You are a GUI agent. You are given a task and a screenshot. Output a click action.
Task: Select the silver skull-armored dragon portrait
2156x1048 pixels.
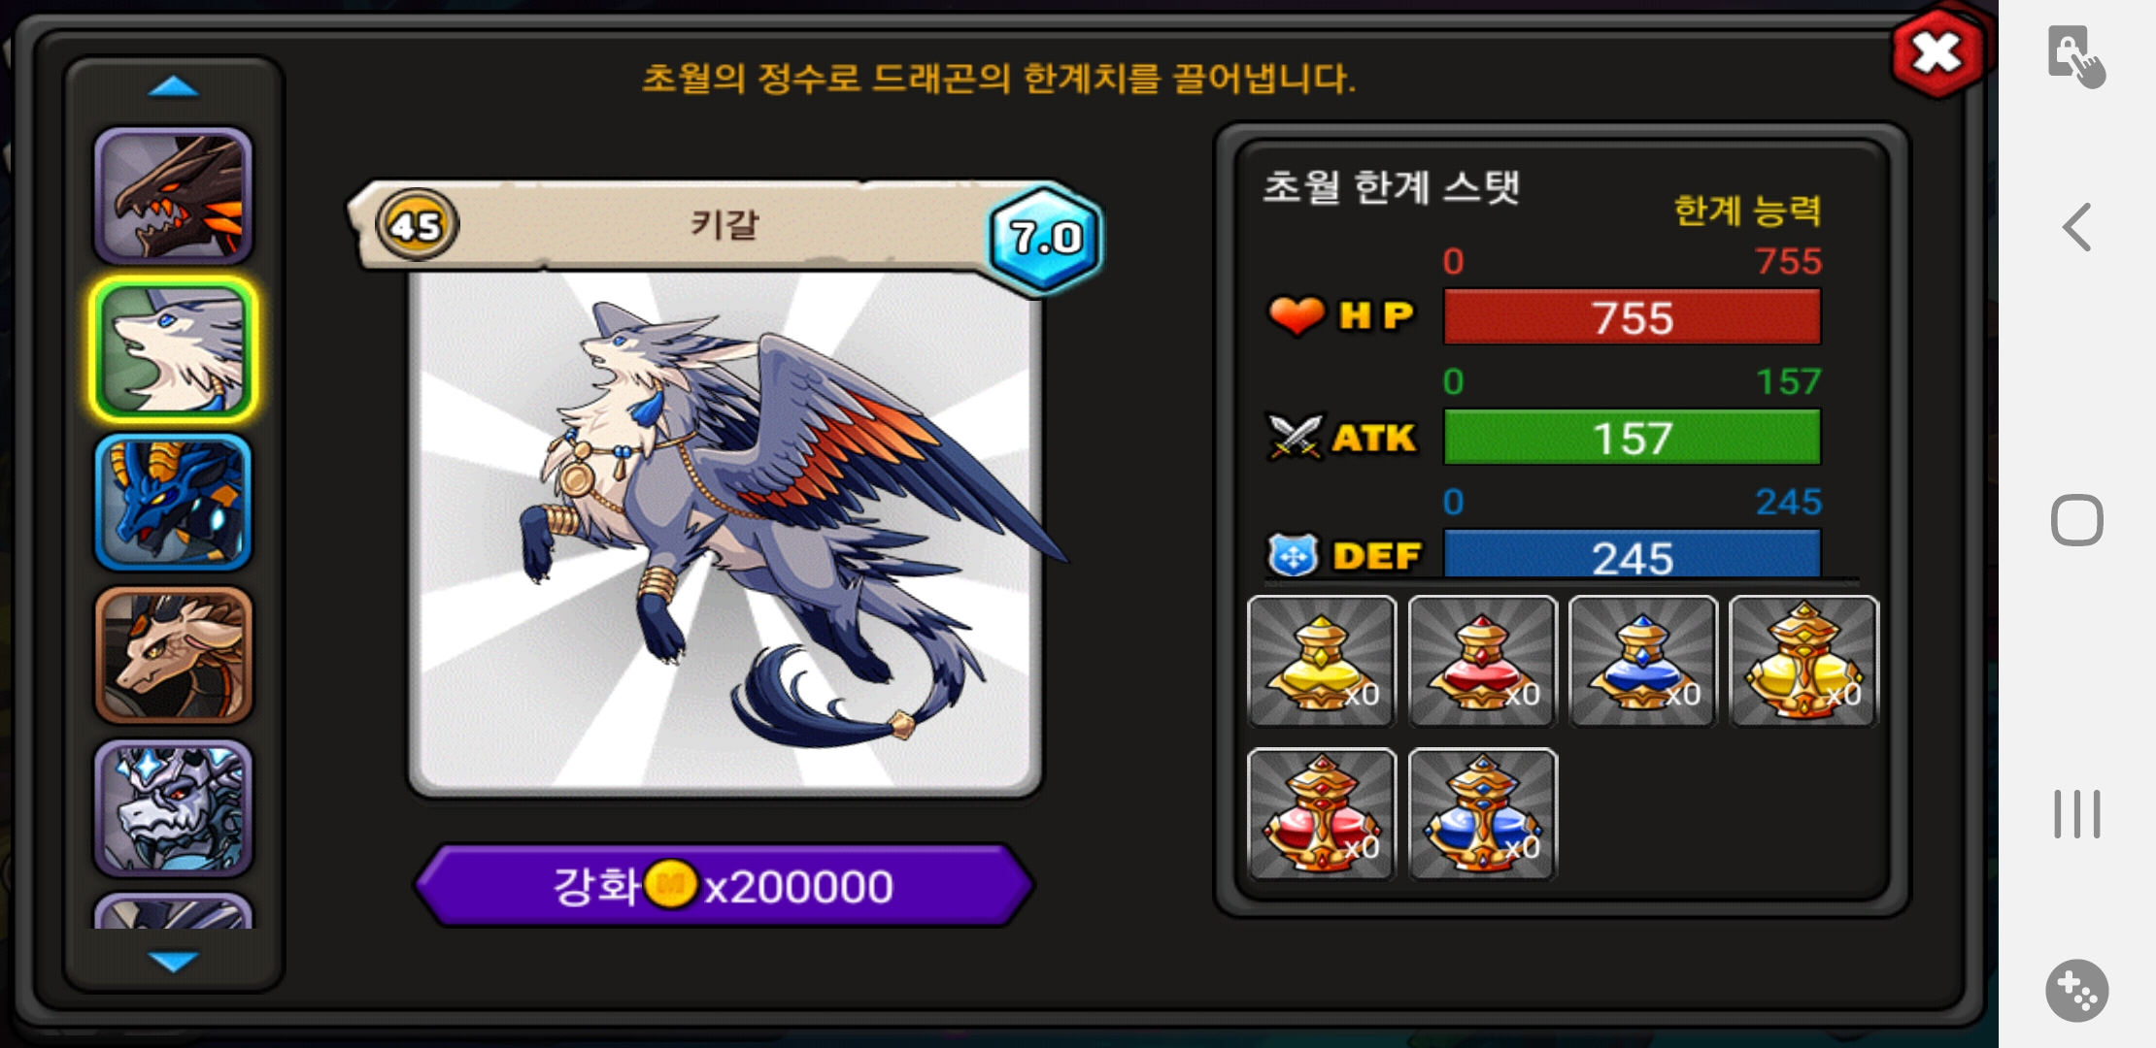(x=174, y=807)
